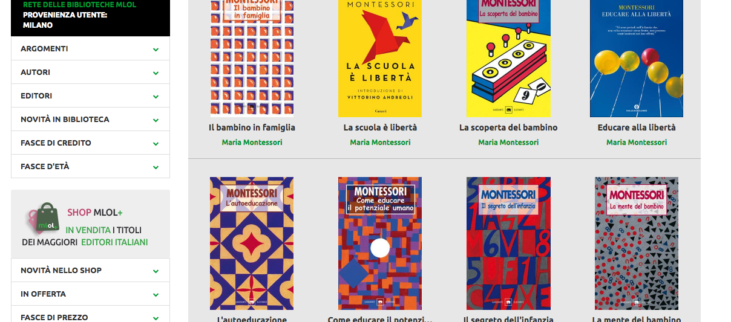This screenshot has height=322, width=731.
Task: Expand the AUTORI section arrow
Action: pyautogui.click(x=156, y=73)
